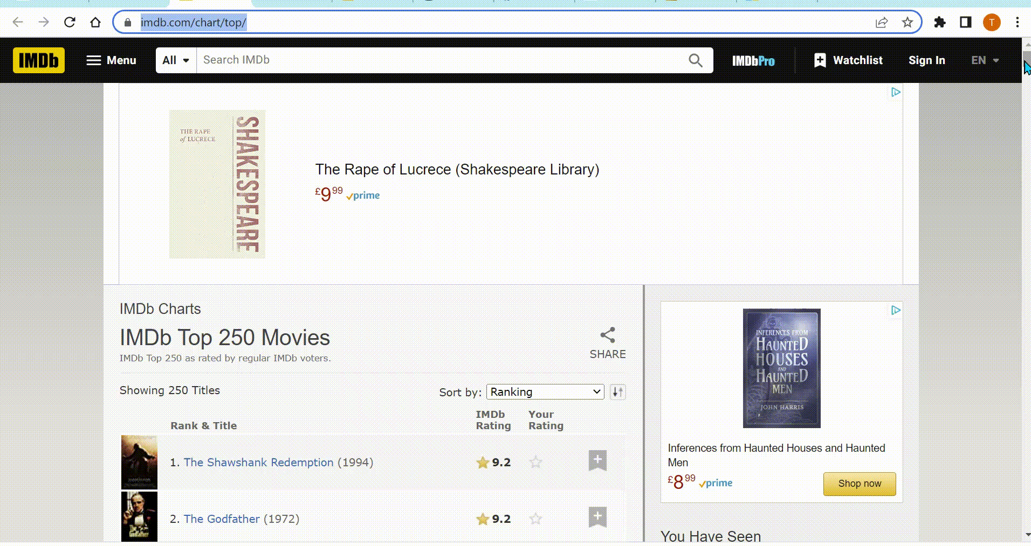Open the browser home page icon
1031x546 pixels.
click(x=95, y=22)
